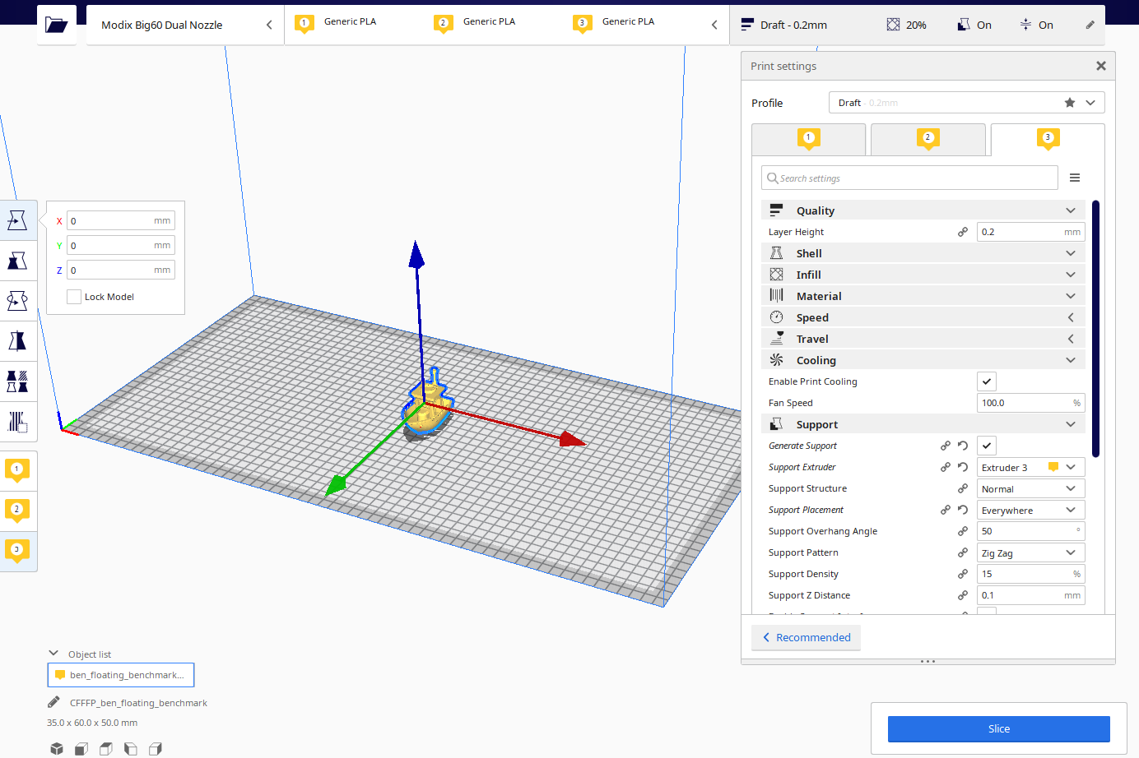
Task: Expand the Travel section
Action: click(x=923, y=339)
